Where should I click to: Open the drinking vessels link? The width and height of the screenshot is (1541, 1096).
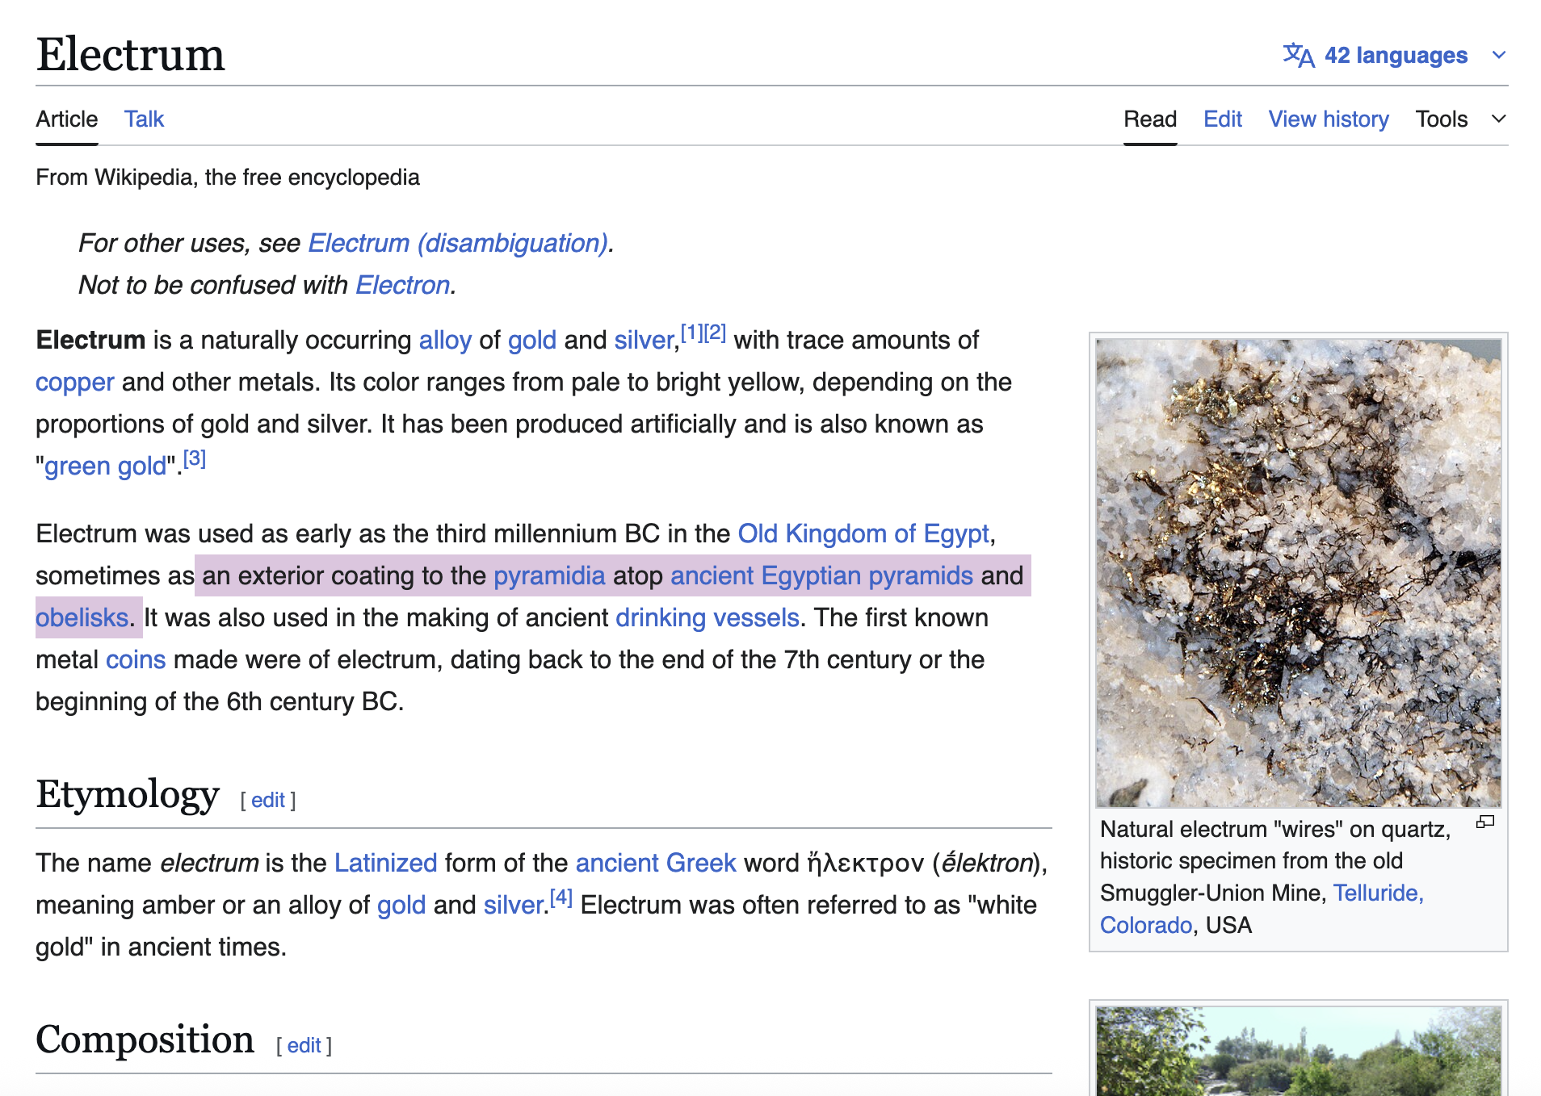708,618
